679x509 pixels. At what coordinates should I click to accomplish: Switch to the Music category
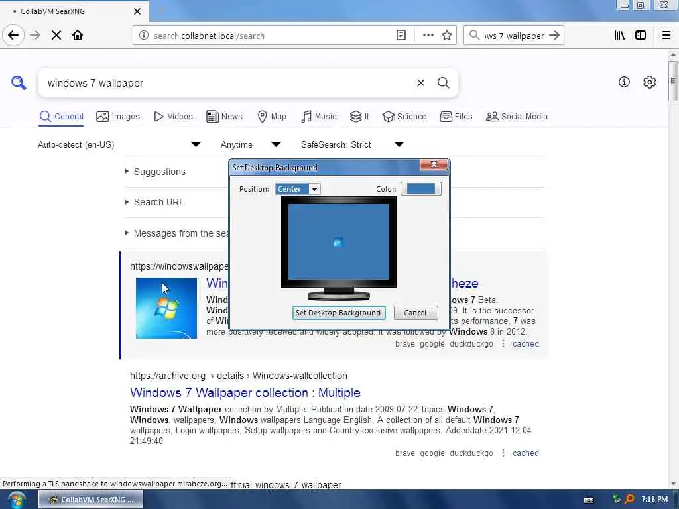pyautogui.click(x=318, y=117)
